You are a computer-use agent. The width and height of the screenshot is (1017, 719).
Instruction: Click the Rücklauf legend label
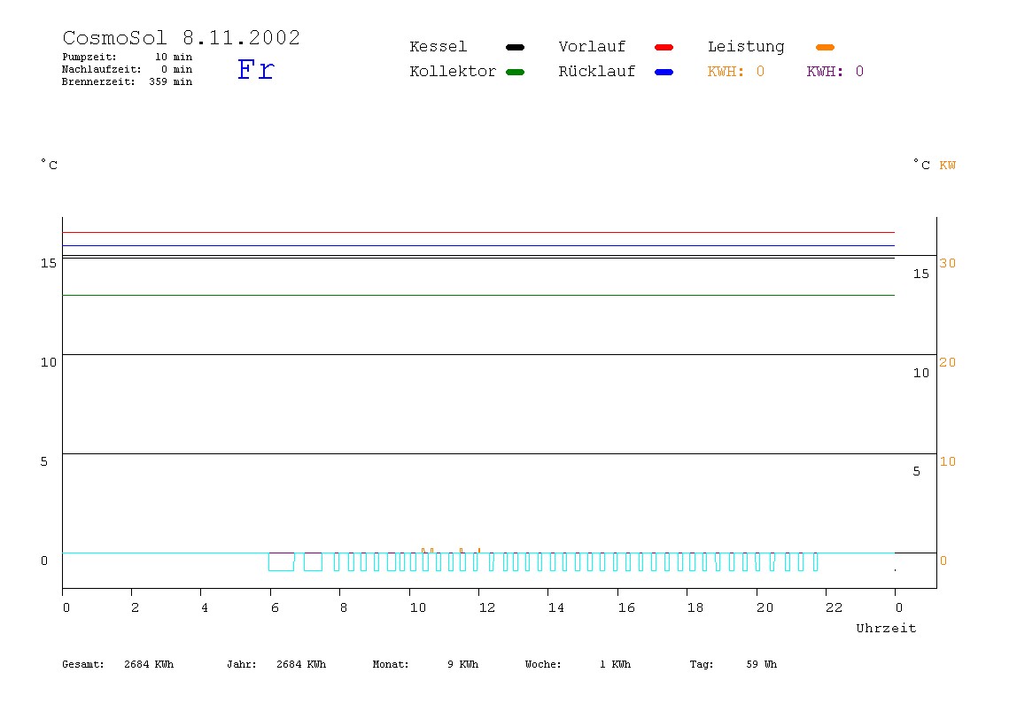click(597, 72)
